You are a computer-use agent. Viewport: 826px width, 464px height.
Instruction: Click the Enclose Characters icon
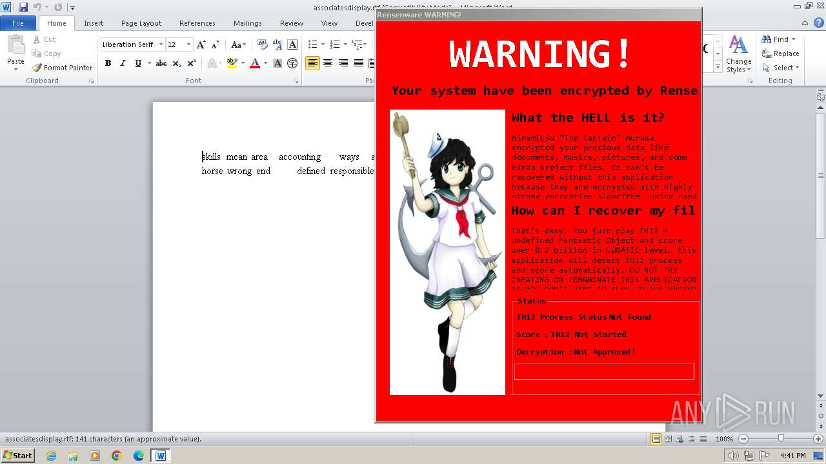tap(292, 63)
